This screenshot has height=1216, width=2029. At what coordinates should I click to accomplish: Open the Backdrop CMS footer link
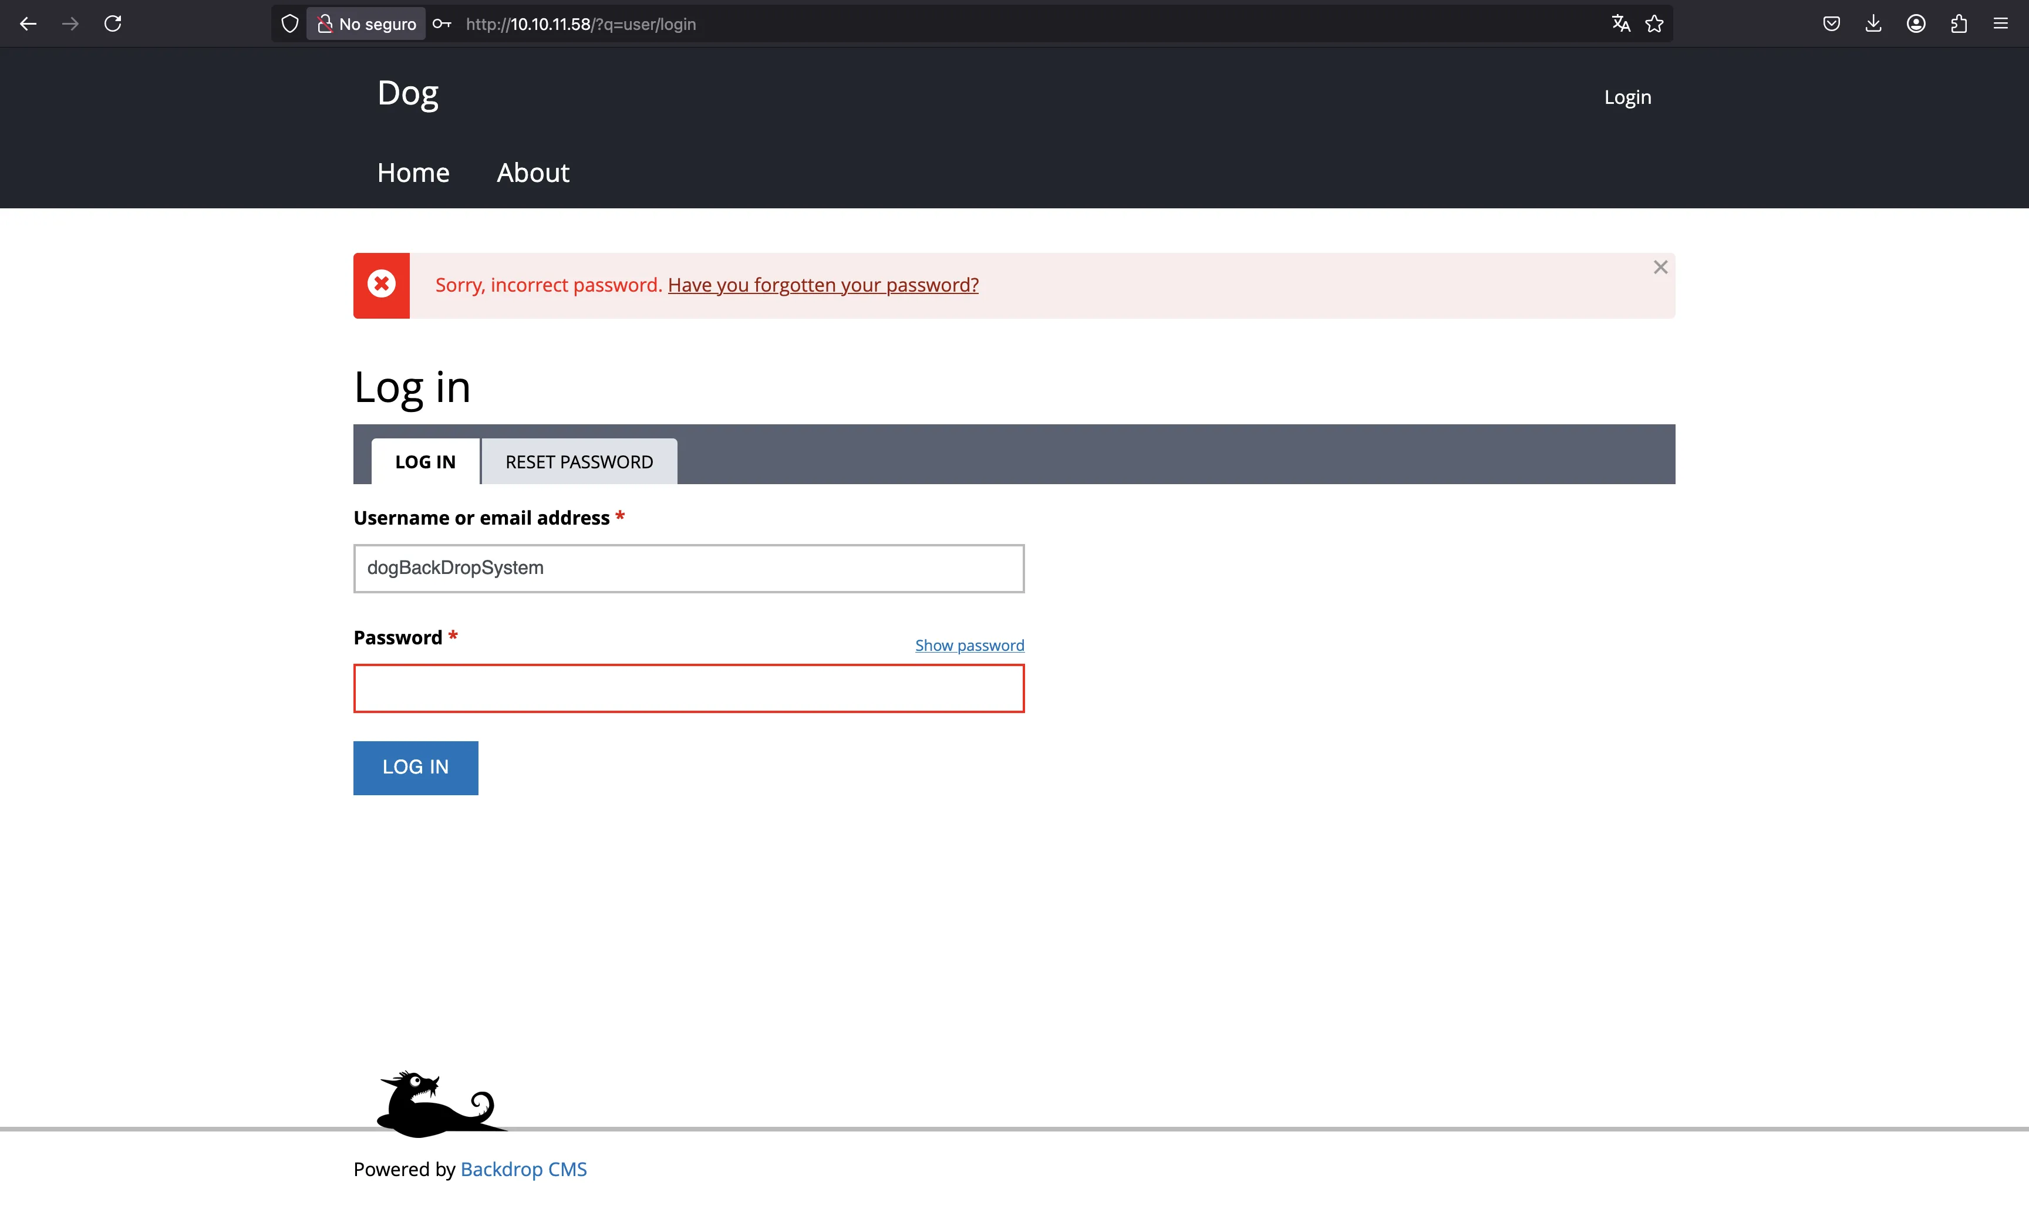pyautogui.click(x=524, y=1169)
